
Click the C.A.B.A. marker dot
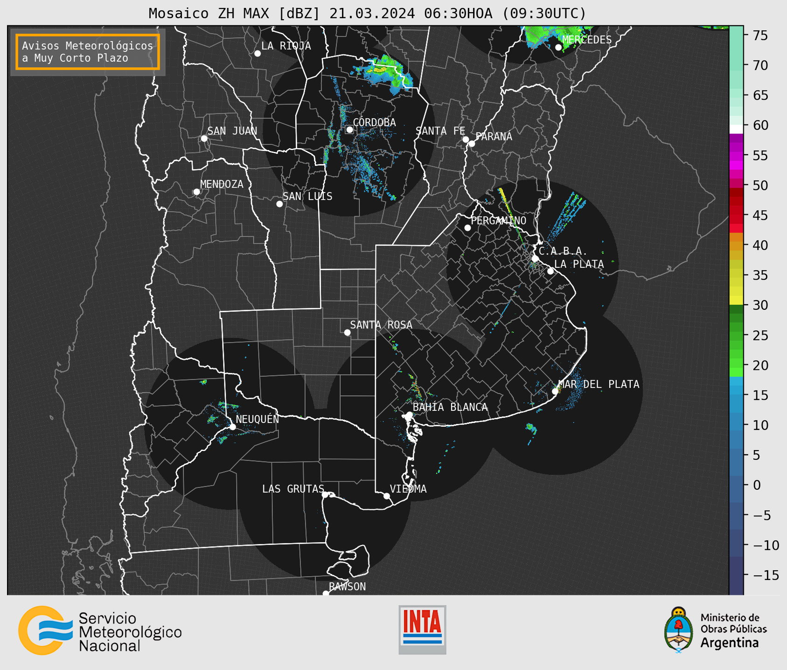[536, 259]
